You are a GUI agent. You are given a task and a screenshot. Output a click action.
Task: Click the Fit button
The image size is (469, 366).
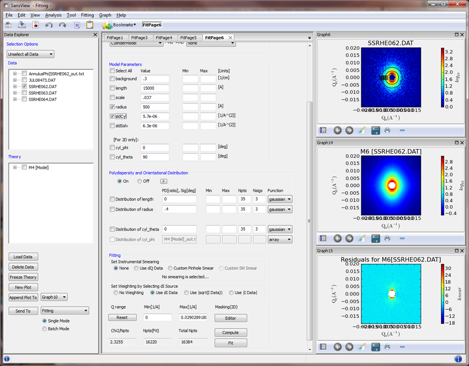231,343
